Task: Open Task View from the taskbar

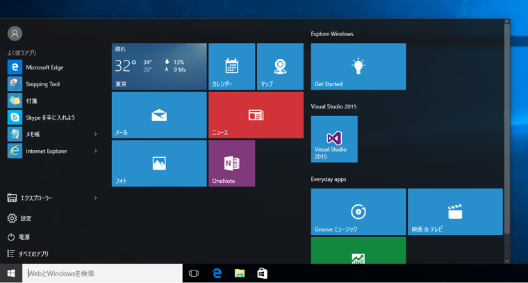Action: (194, 273)
